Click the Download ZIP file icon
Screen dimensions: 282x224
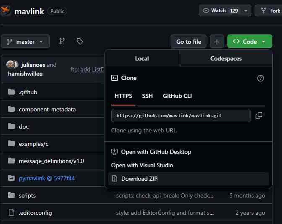115,179
